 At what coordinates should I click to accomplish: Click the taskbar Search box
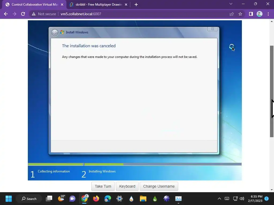(x=29, y=199)
